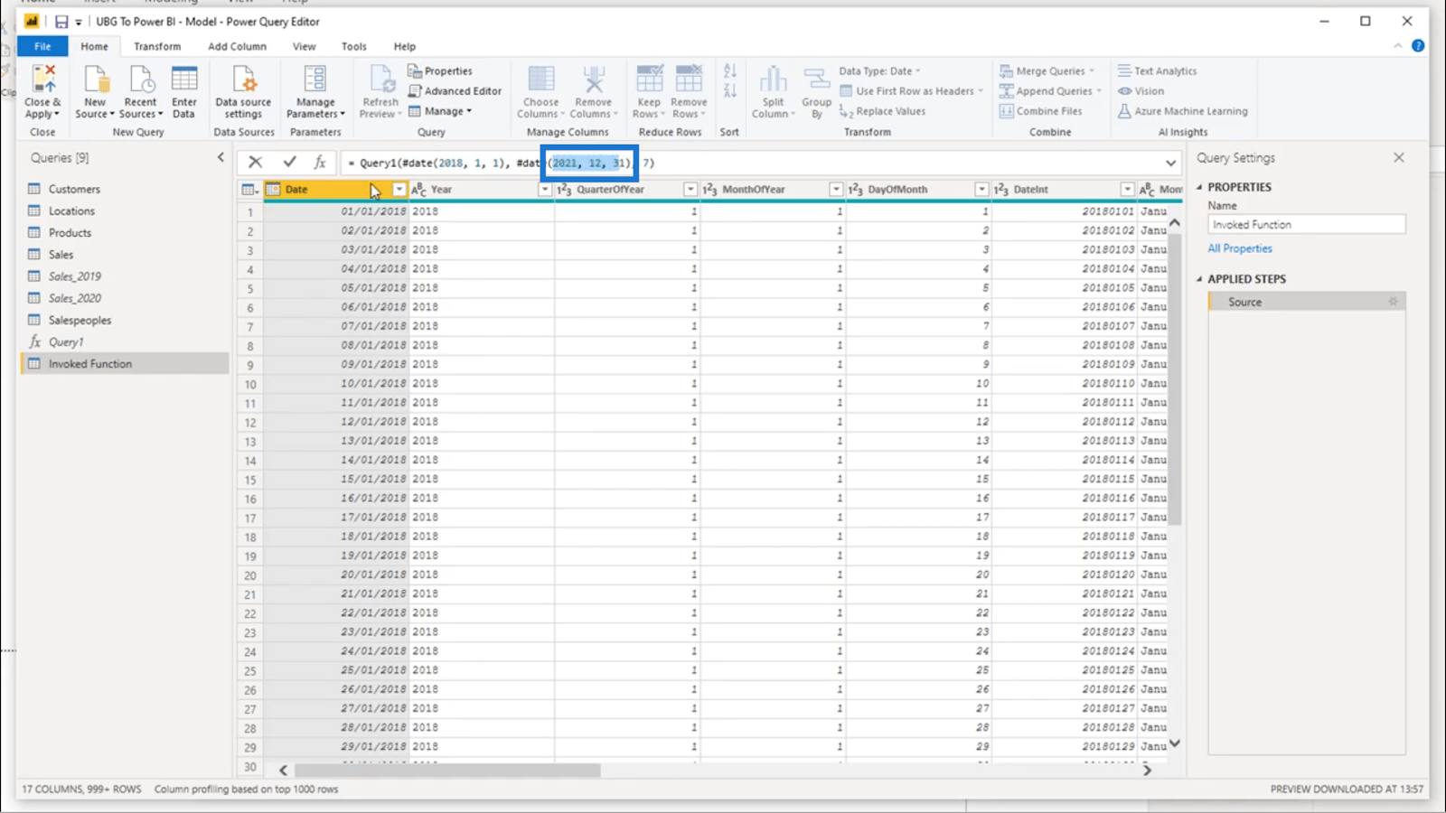
Task: Open the Manage dropdown
Action: (441, 111)
